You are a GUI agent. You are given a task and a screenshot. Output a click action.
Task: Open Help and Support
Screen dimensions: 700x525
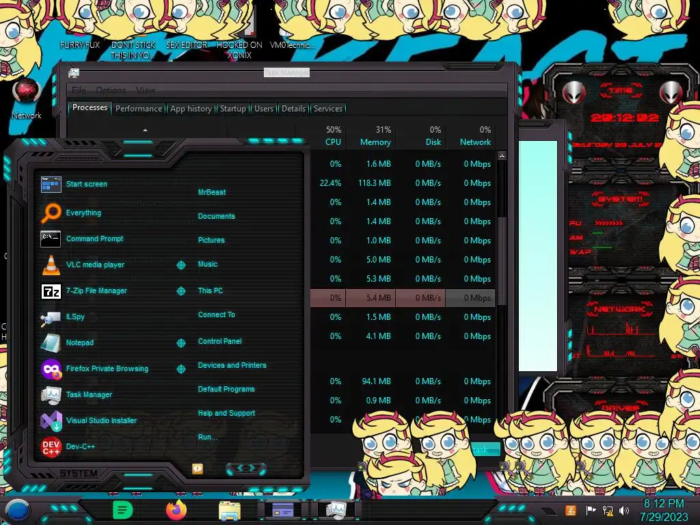point(226,414)
